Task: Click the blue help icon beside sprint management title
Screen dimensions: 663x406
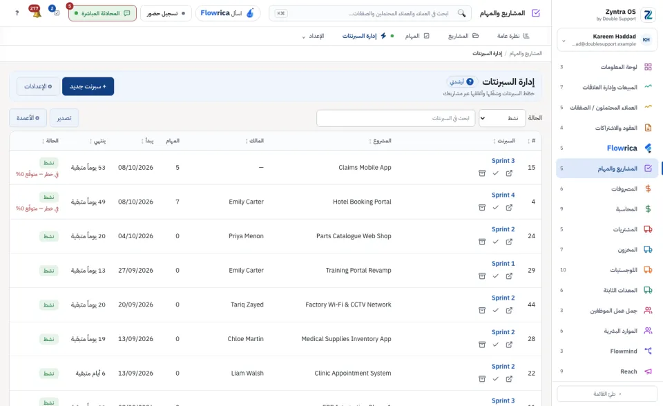Action: [x=470, y=81]
